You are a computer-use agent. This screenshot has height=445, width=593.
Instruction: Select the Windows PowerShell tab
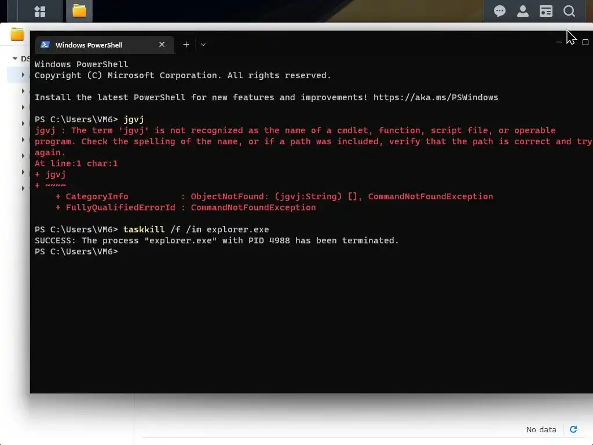point(104,45)
